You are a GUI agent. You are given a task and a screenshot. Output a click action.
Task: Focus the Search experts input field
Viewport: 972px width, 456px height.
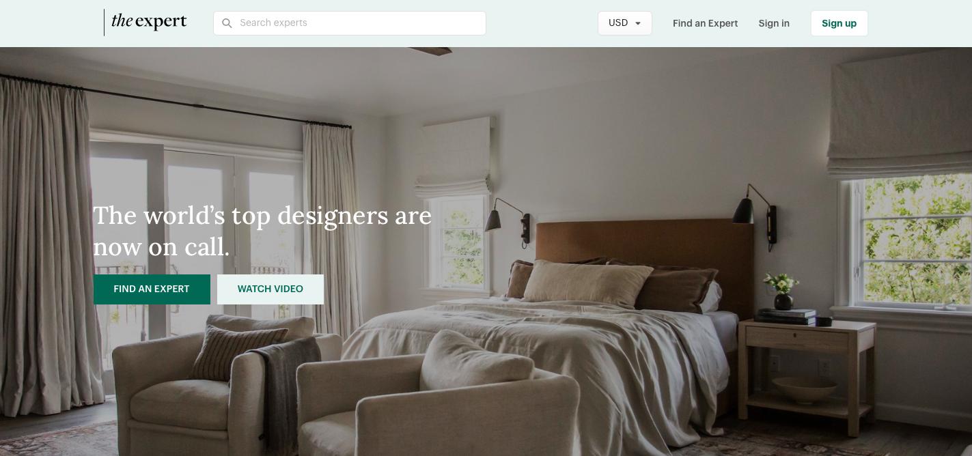pos(350,23)
